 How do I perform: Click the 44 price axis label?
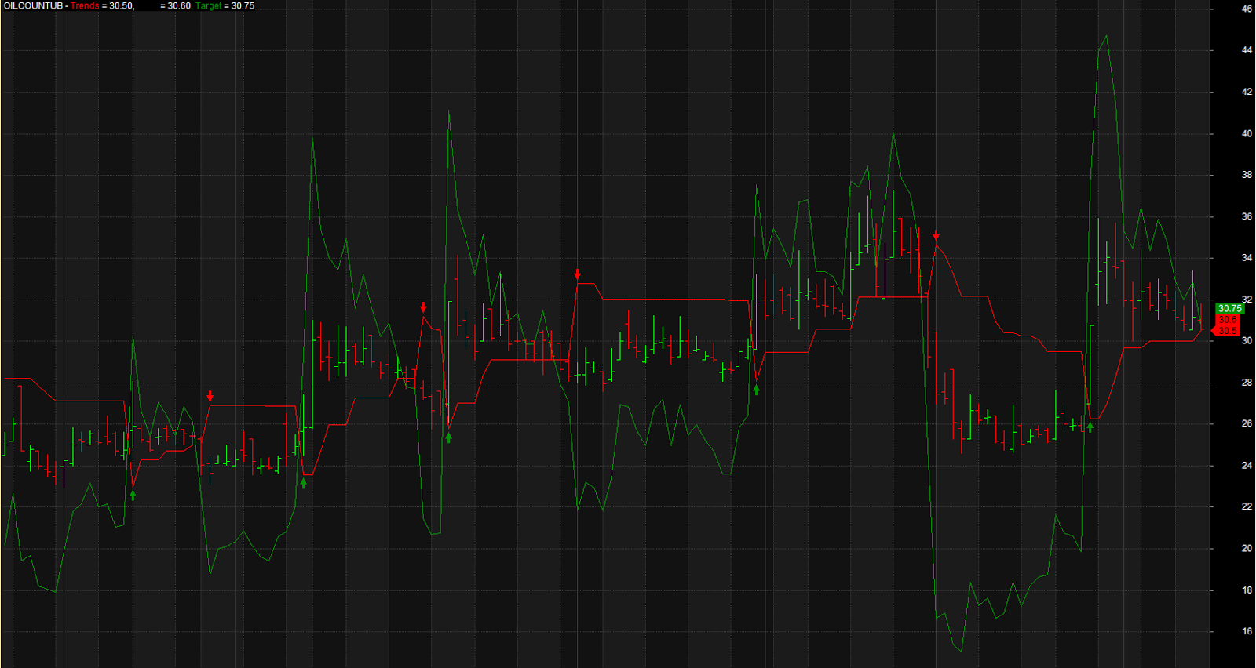click(x=1247, y=50)
